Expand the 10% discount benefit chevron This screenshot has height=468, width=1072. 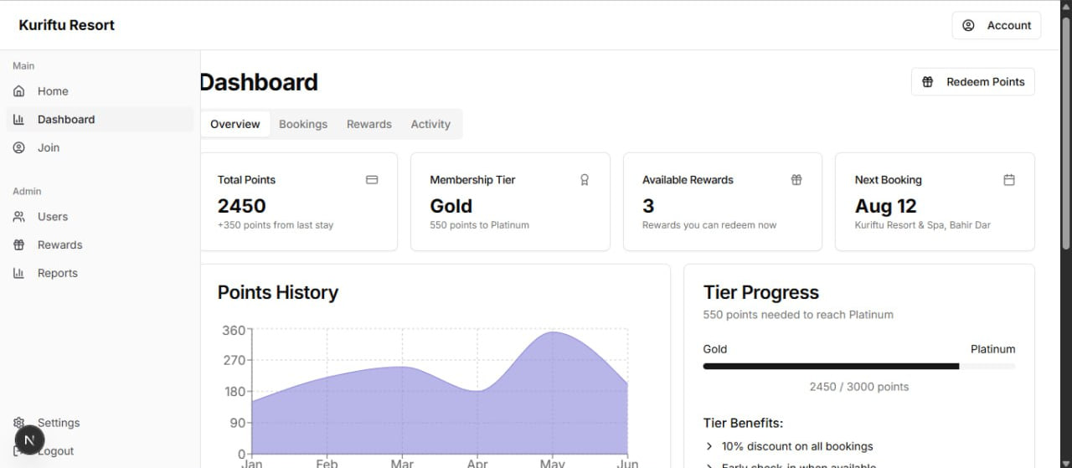[709, 446]
